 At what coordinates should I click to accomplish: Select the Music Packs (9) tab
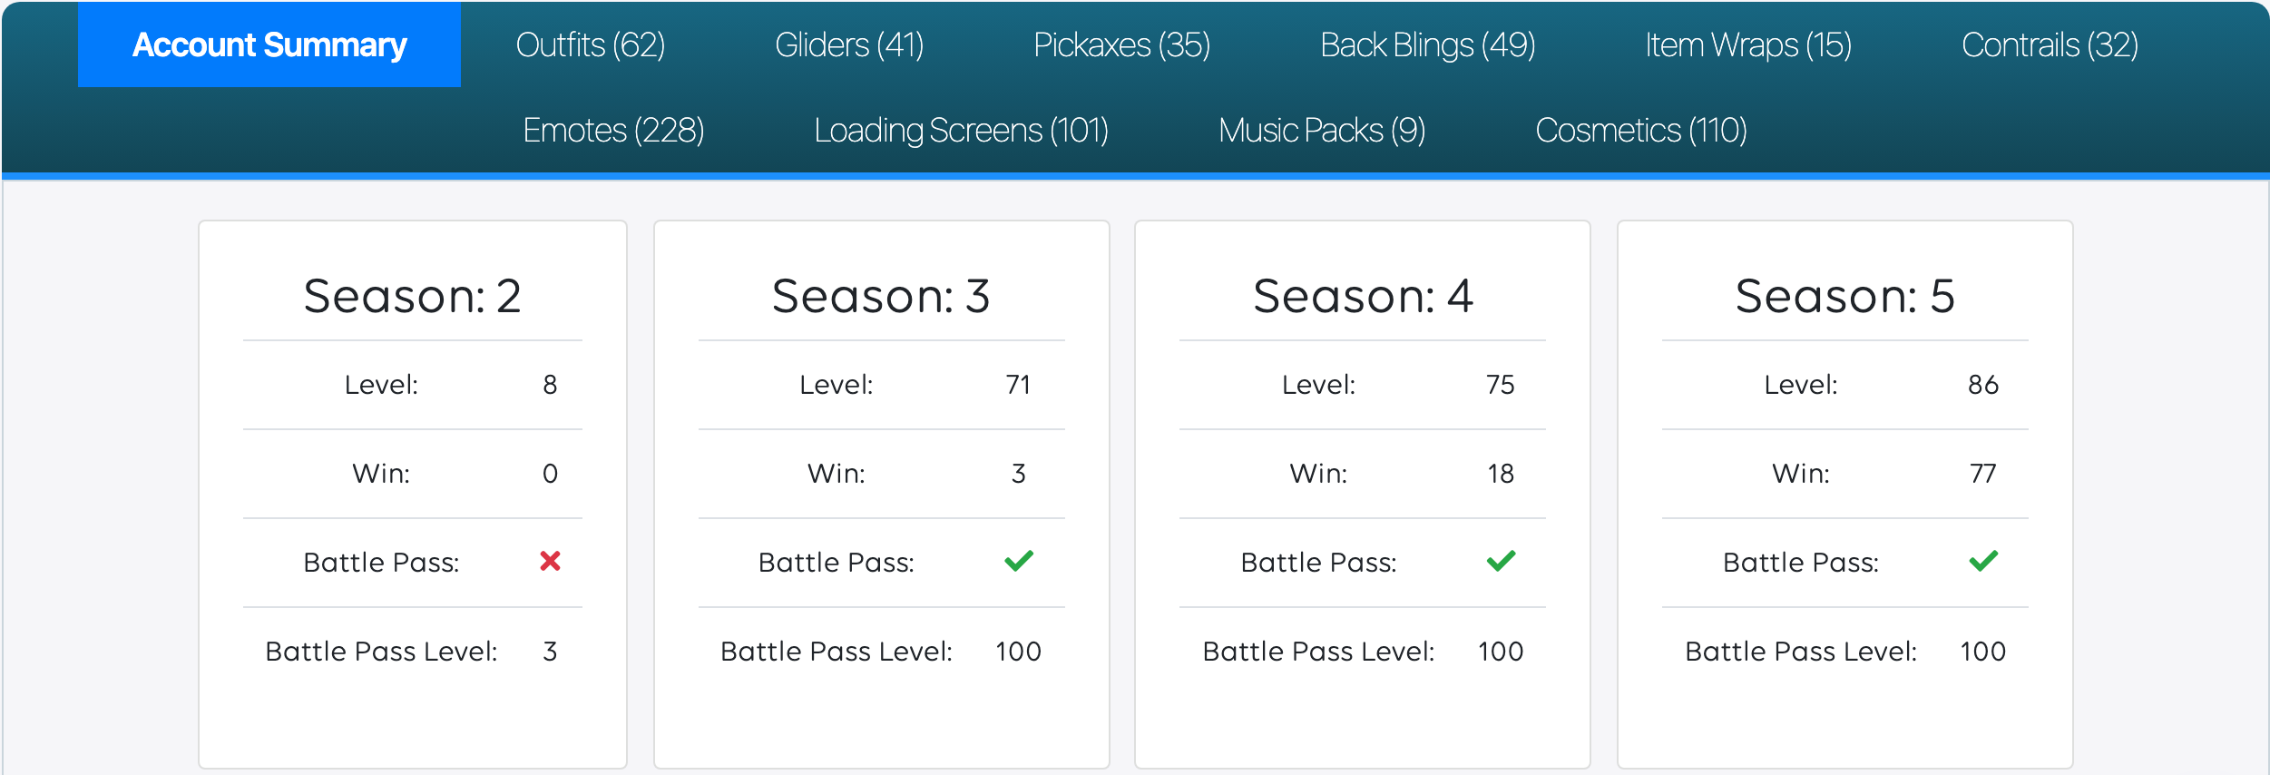(x=1322, y=130)
